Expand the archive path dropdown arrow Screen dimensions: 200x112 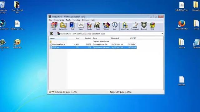click(162, 34)
